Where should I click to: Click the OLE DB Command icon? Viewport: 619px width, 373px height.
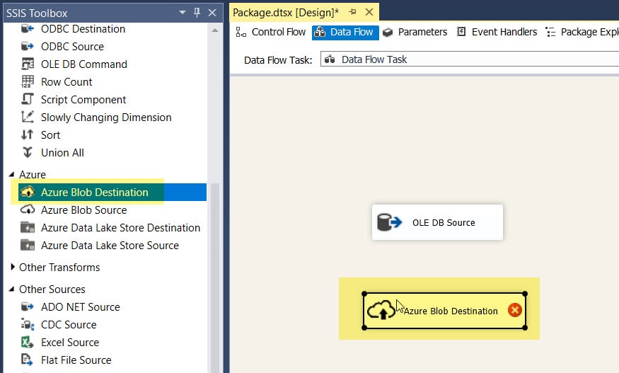[28, 64]
